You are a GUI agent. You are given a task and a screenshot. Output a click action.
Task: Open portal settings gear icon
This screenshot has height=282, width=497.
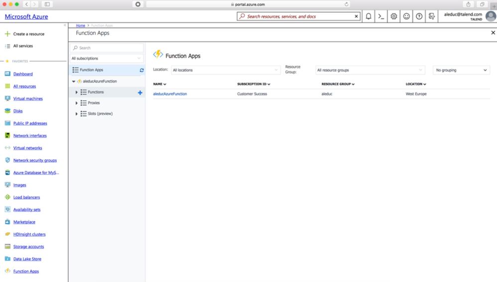[x=394, y=16]
